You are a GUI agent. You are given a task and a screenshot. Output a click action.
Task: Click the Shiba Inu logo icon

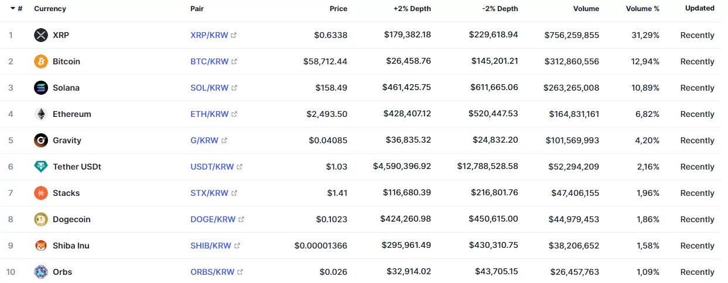(x=41, y=246)
